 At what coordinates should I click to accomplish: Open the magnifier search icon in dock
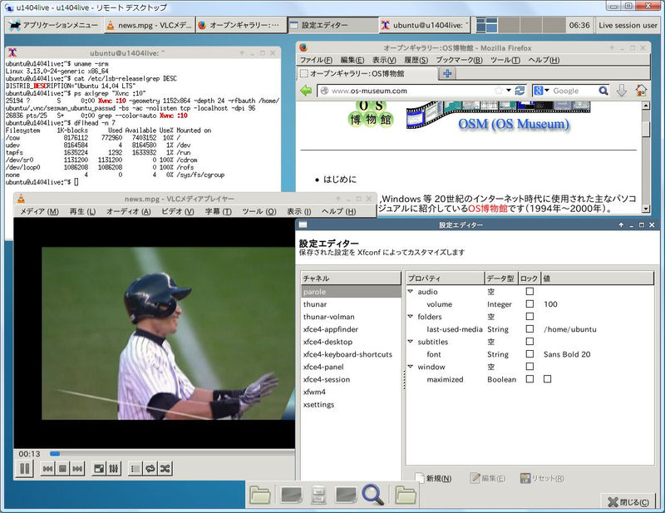(372, 495)
